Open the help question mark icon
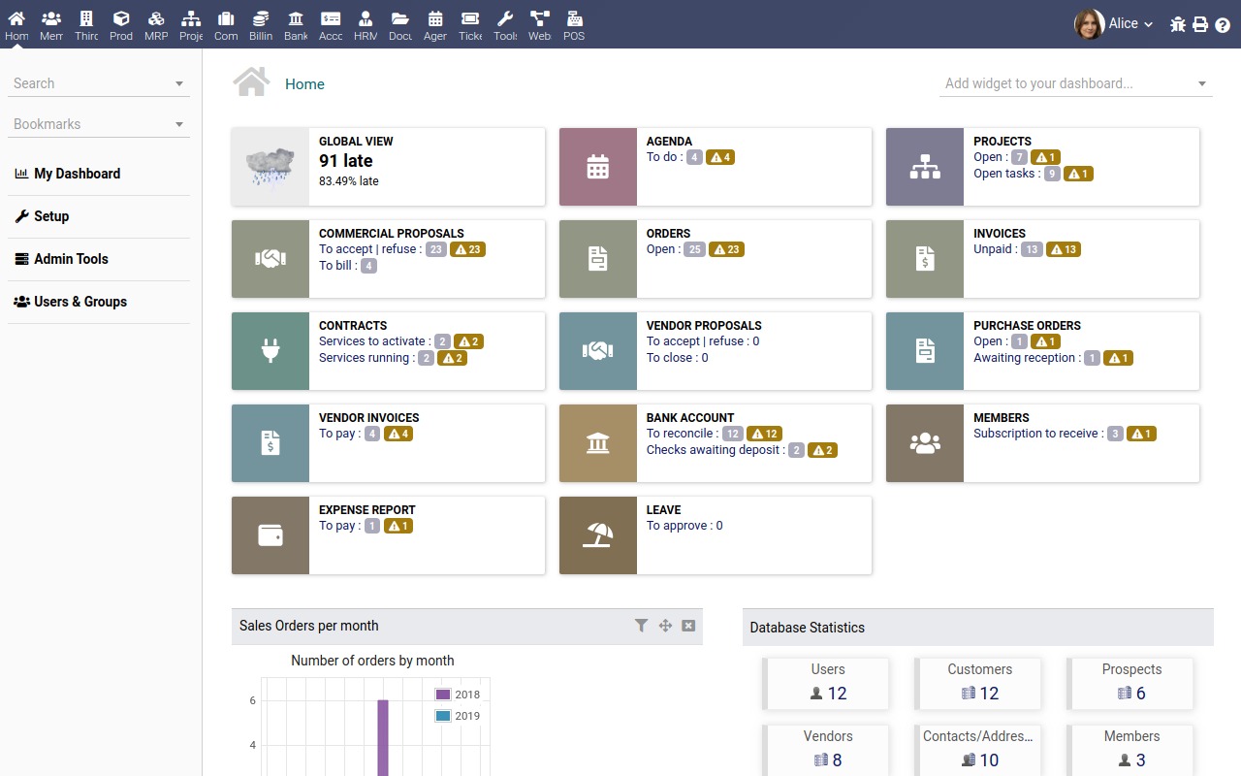 tap(1223, 24)
